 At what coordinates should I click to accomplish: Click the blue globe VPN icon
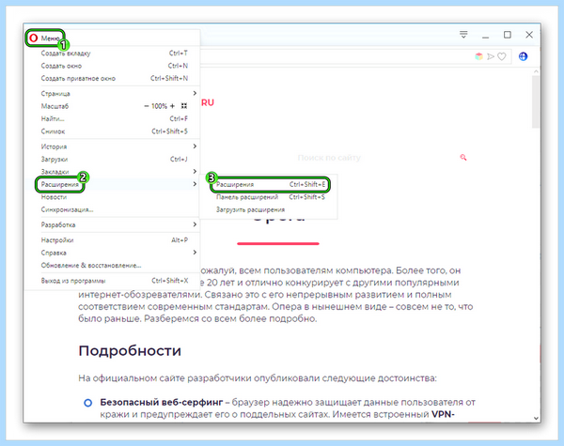pyautogui.click(x=523, y=56)
